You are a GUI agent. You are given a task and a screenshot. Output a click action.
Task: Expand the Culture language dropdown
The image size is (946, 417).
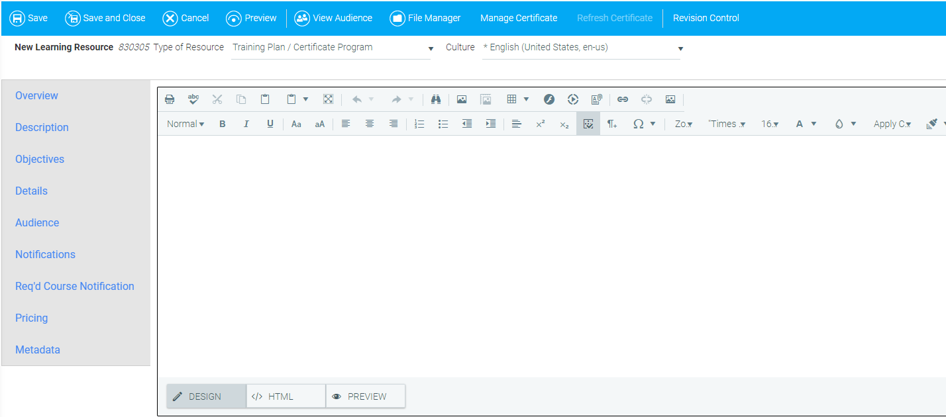[581, 48]
